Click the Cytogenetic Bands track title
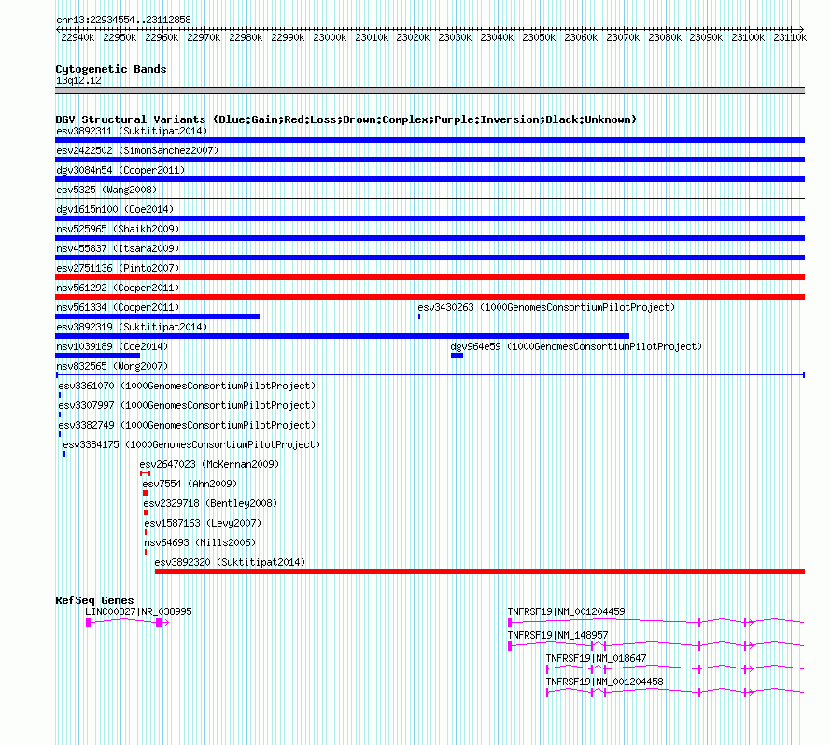 point(111,69)
